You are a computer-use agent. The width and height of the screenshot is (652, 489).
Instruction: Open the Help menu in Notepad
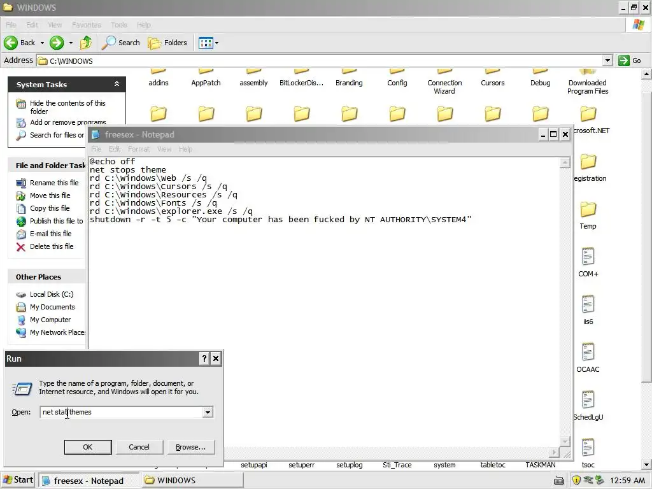[185, 149]
